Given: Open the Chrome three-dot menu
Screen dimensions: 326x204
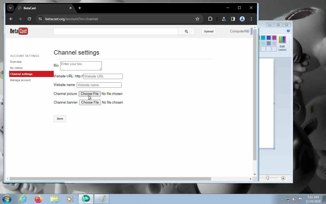Looking at the screenshot, I should point(251,19).
